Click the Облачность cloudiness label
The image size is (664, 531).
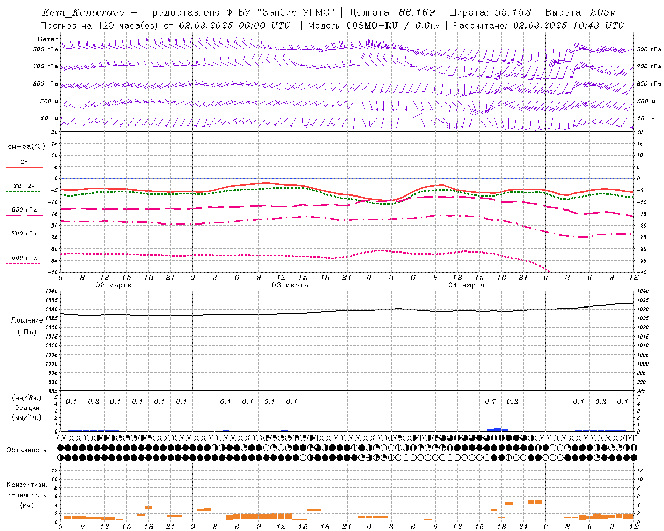pos(26,450)
